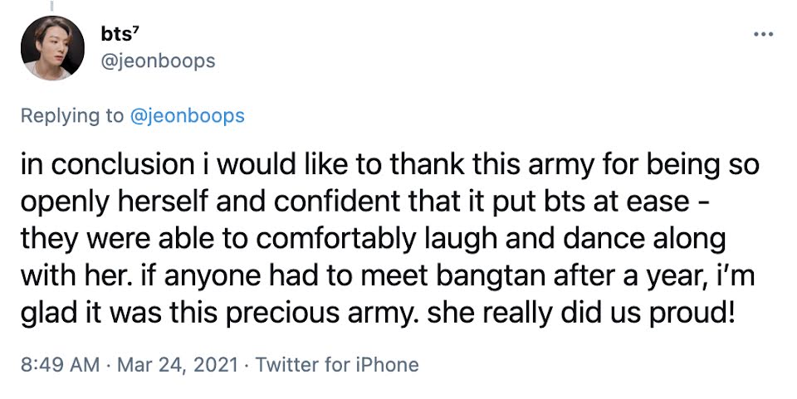Open the tweet's three-dot more options menu

point(762,35)
